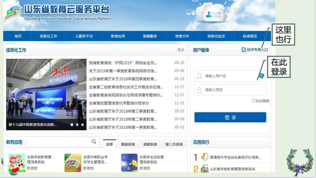The width and height of the screenshot is (316, 178).
Task: Open 信息化试点 navigation menu item
Action: coord(216,36)
